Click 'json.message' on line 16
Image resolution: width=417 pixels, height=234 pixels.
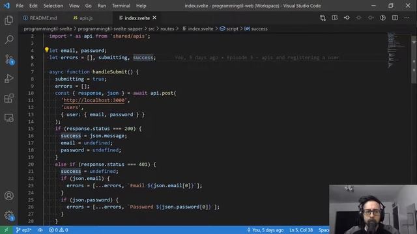coord(107,136)
